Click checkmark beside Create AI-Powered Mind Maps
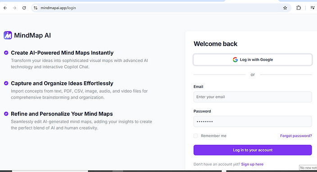This screenshot has height=172, width=317. [6, 53]
